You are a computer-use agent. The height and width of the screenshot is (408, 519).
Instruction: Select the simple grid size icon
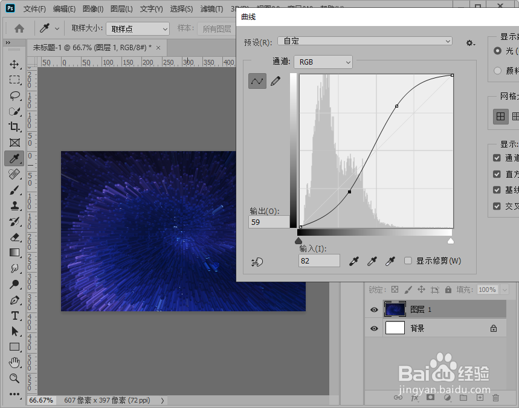click(500, 117)
